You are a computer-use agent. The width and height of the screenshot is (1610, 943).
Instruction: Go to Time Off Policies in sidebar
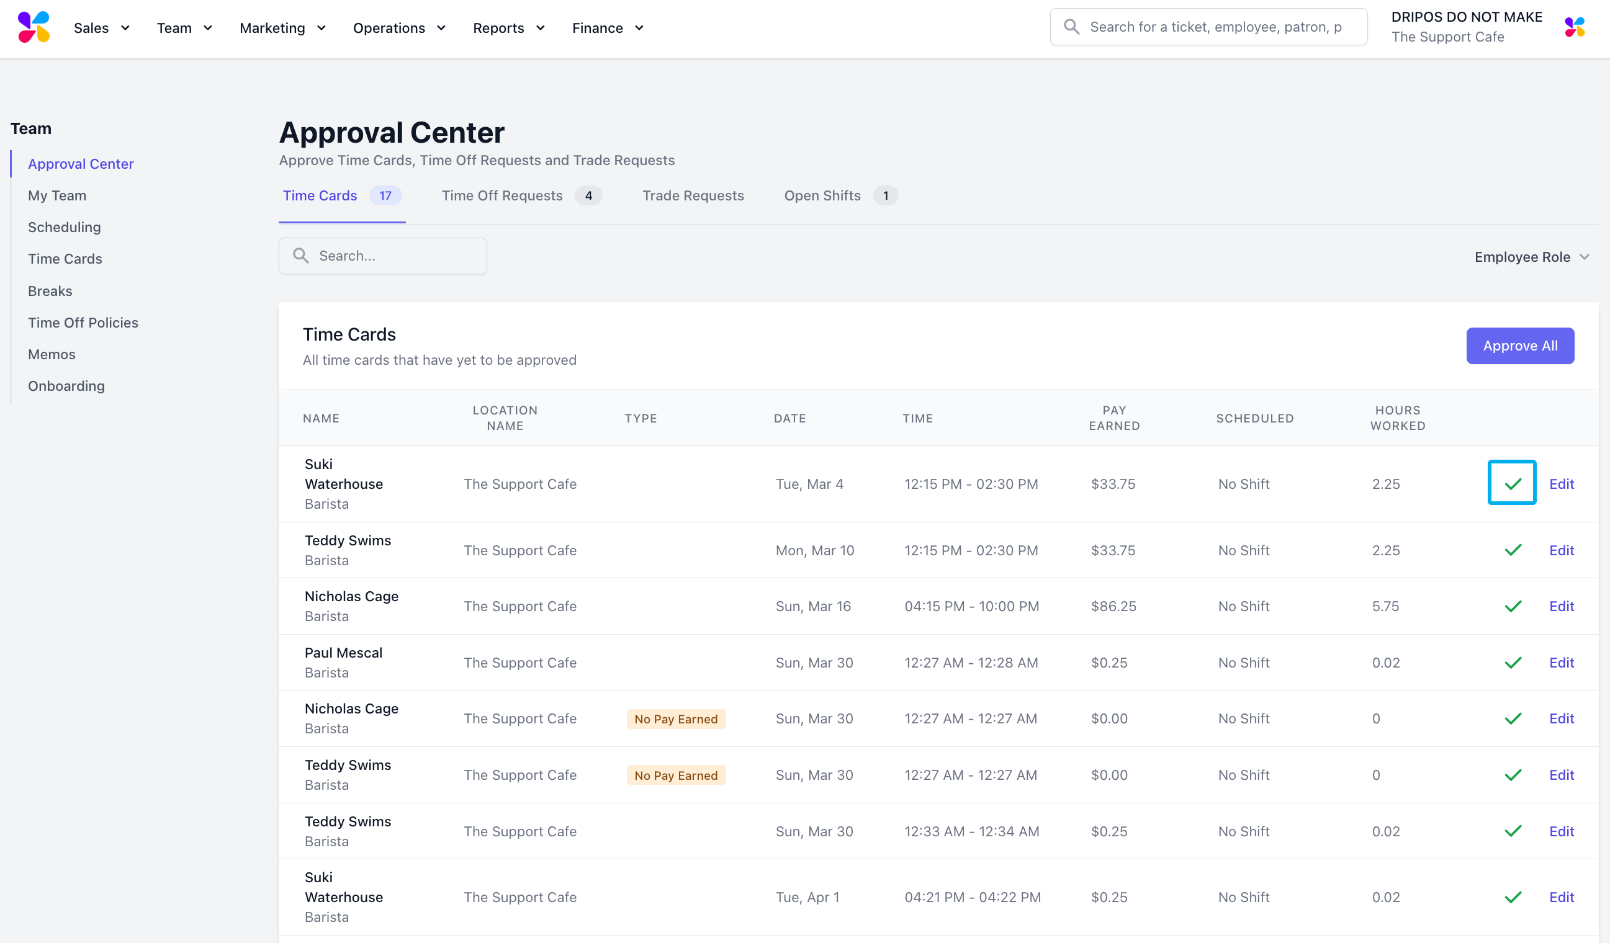pyautogui.click(x=83, y=323)
